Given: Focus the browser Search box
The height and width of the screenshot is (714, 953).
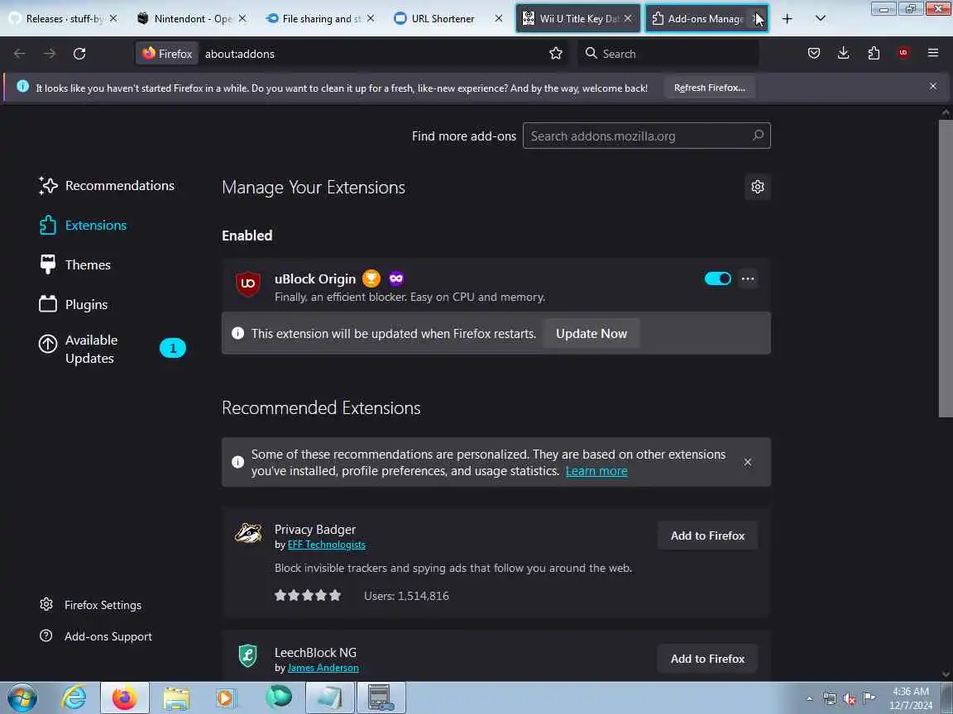Looking at the screenshot, I should coord(668,54).
